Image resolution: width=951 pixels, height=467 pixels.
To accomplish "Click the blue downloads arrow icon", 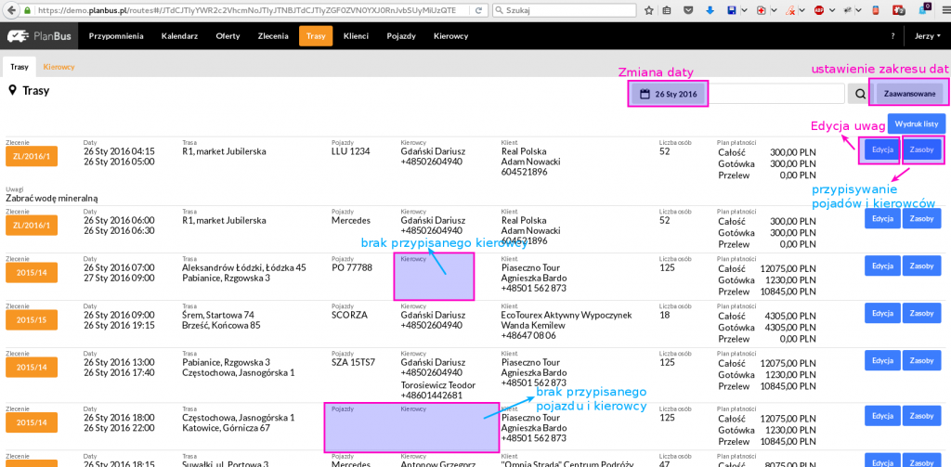I will tap(710, 11).
